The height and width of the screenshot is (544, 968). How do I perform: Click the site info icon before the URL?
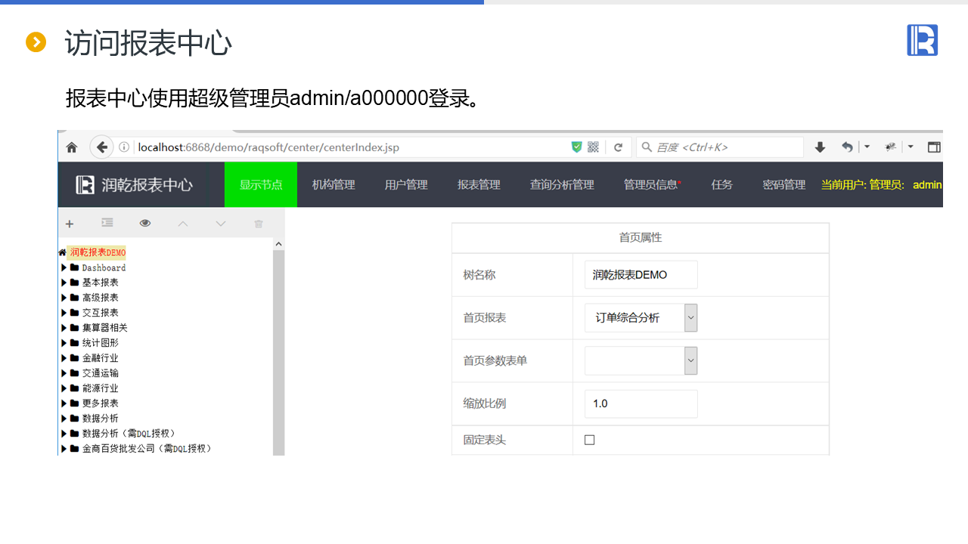tap(125, 147)
